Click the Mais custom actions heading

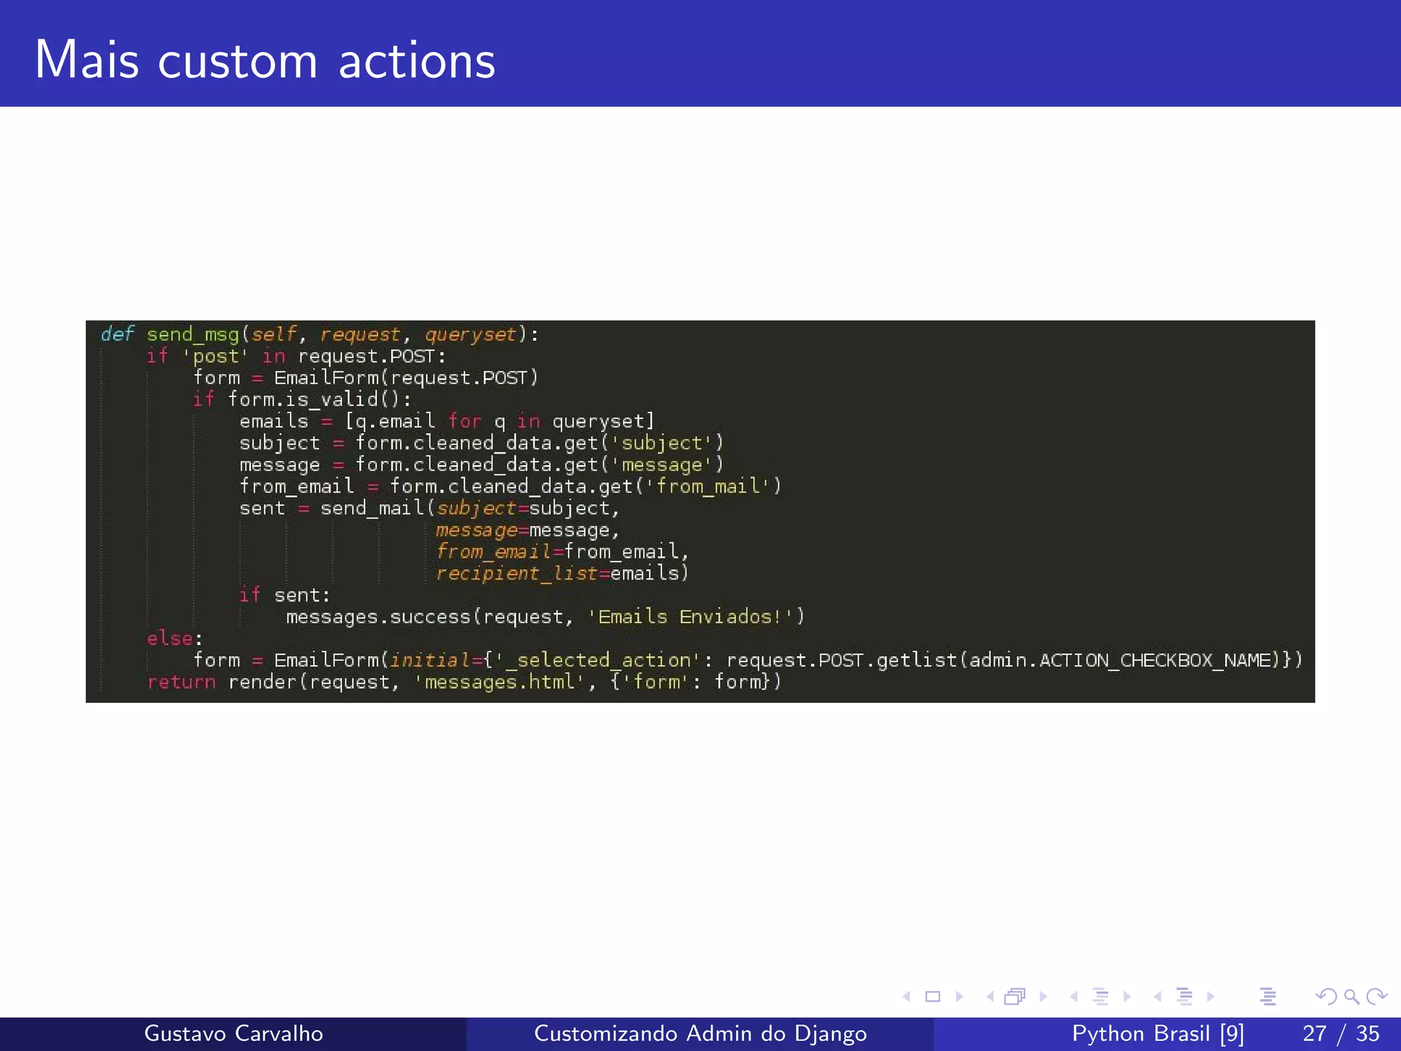click(265, 60)
